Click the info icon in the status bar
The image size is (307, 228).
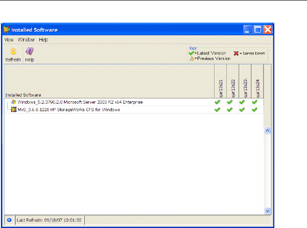coord(9,220)
